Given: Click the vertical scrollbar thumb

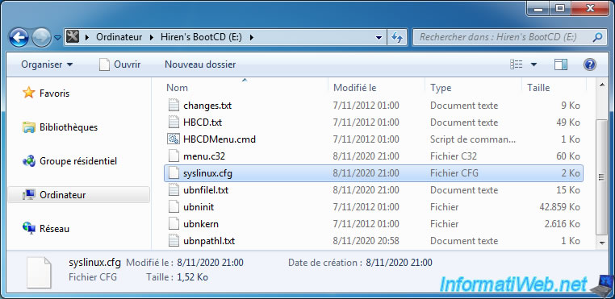Looking at the screenshot, I should pyautogui.click(x=601, y=177).
